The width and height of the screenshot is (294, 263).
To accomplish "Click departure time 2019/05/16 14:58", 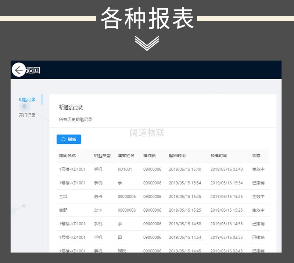I will (227, 224).
